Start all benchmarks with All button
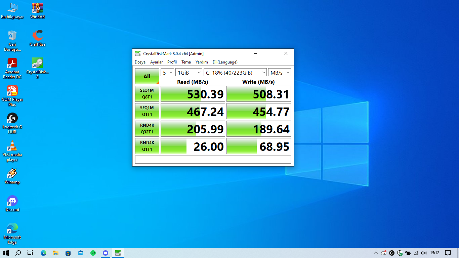This screenshot has height=258, width=459. pyautogui.click(x=147, y=76)
